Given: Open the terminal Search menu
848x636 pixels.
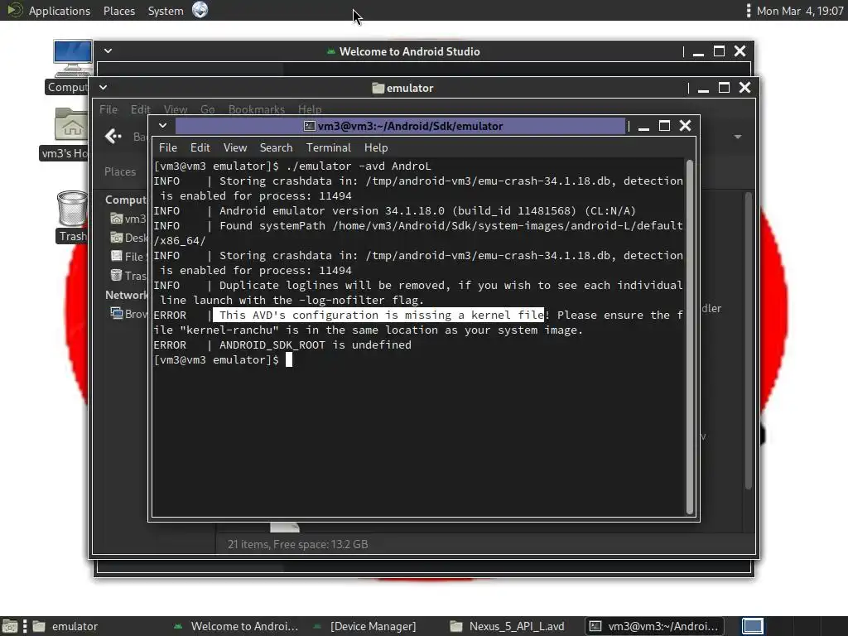Looking at the screenshot, I should [x=276, y=147].
